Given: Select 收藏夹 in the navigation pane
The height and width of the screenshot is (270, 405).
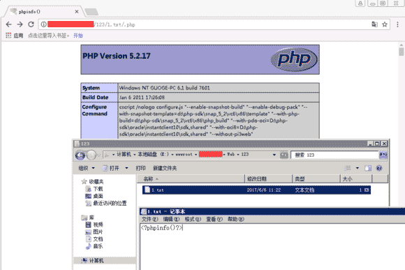Looking at the screenshot, I should click(x=92, y=182).
